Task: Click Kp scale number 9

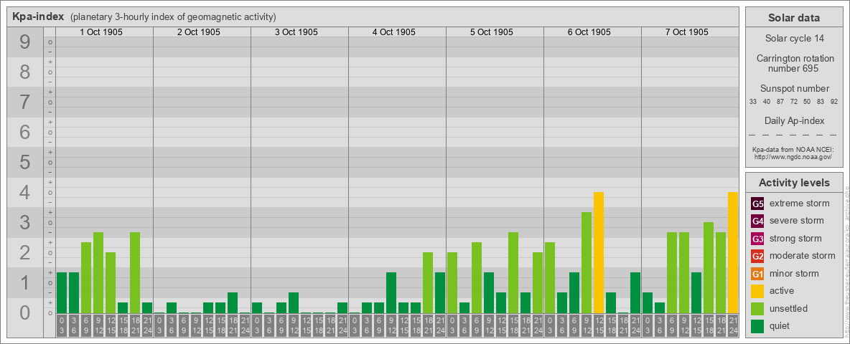Action: tap(24, 42)
